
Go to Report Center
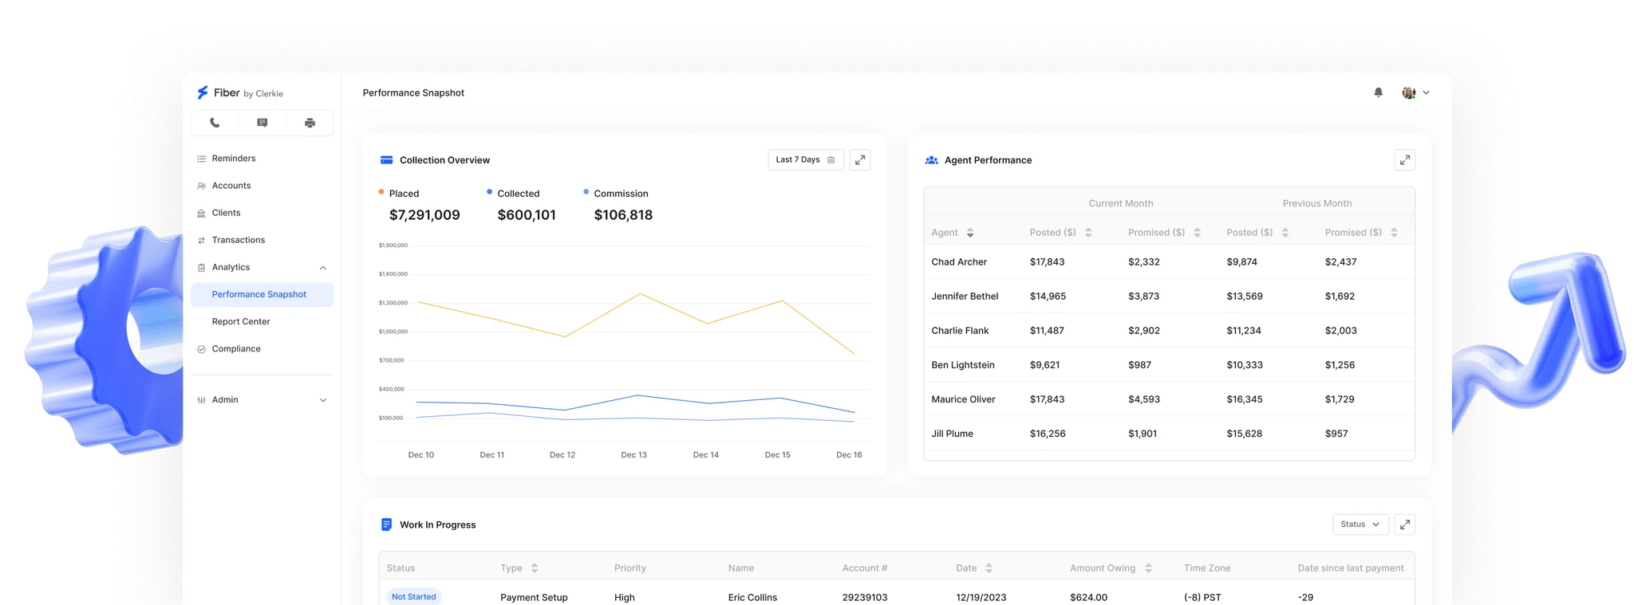(x=241, y=322)
